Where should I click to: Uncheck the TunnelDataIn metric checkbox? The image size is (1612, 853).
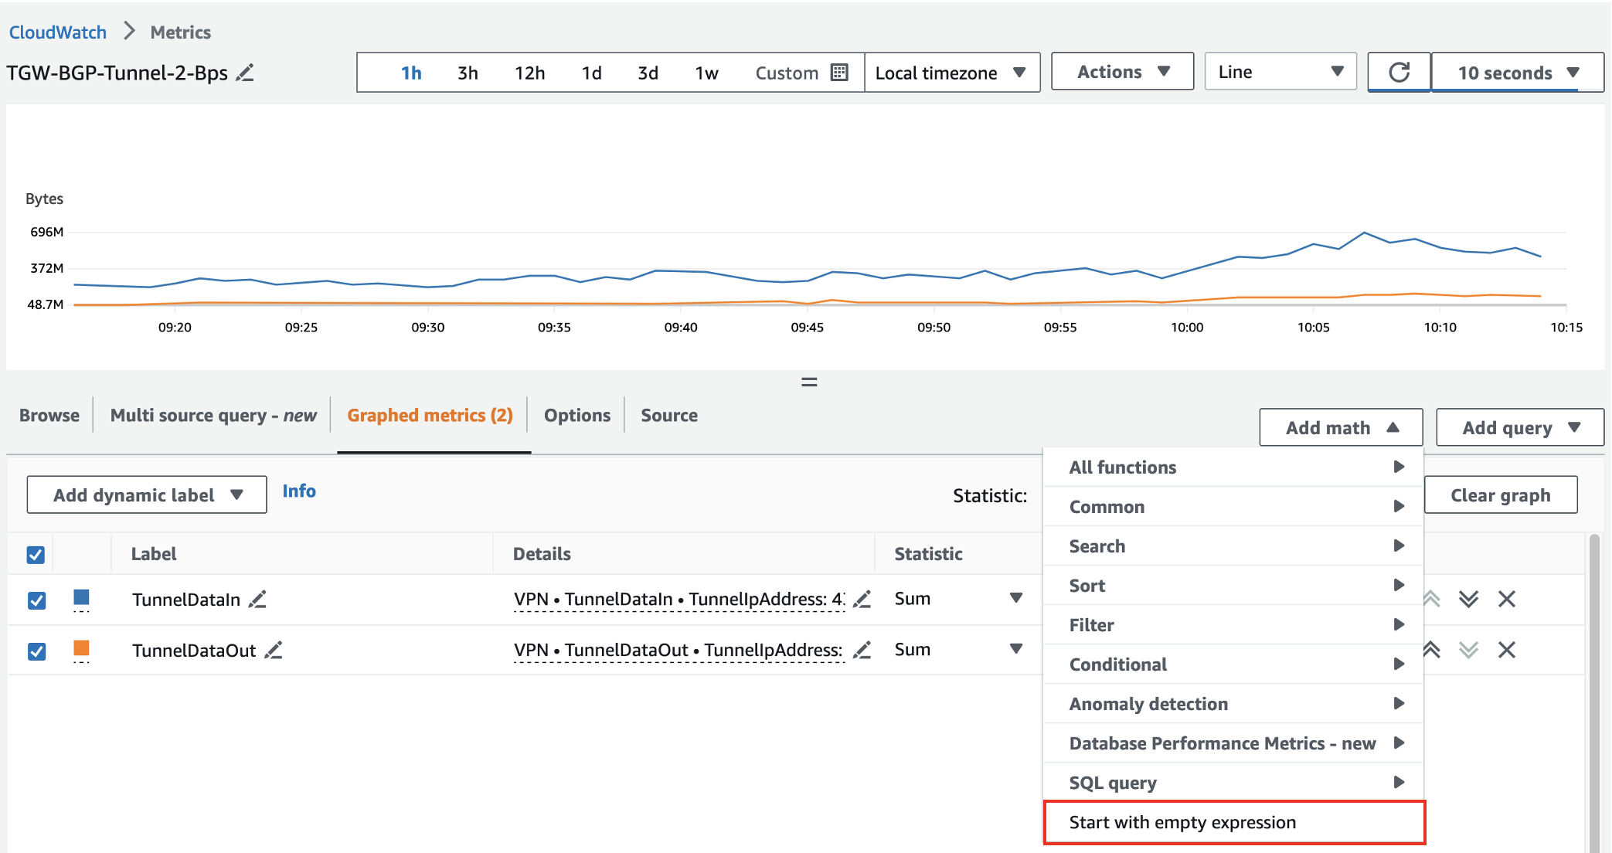point(36,600)
